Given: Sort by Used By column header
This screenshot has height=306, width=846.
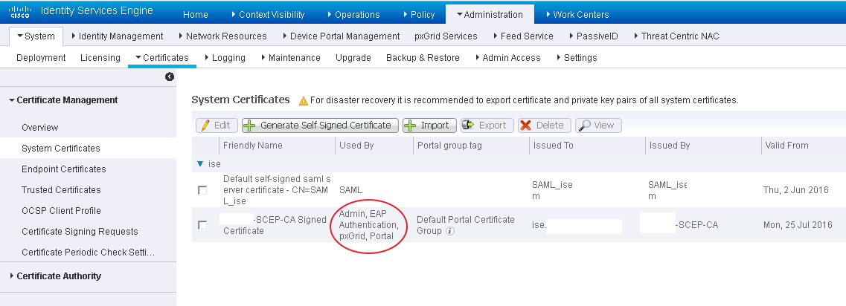Looking at the screenshot, I should coord(356,146).
